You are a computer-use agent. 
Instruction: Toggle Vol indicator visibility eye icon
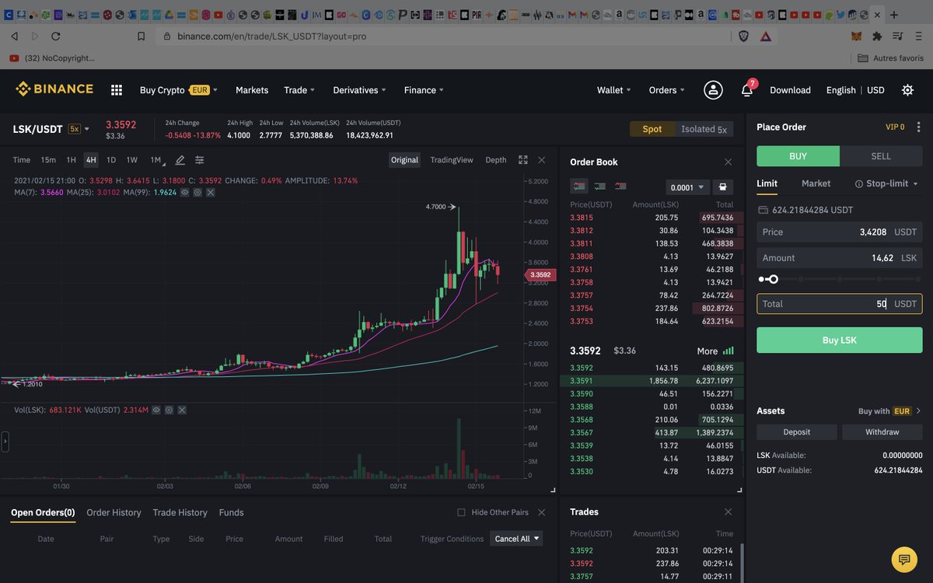click(x=155, y=409)
